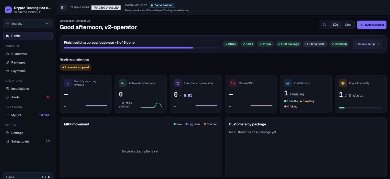Click the First package step chip
The width and height of the screenshot is (390, 179).
click(x=288, y=44)
